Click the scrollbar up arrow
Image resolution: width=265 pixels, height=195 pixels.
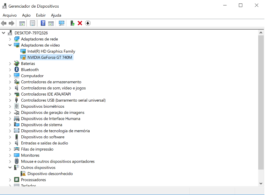261,33
